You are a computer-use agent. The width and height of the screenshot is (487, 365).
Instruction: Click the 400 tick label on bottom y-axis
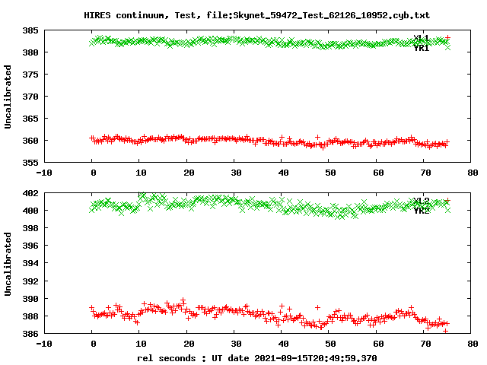click(30, 211)
